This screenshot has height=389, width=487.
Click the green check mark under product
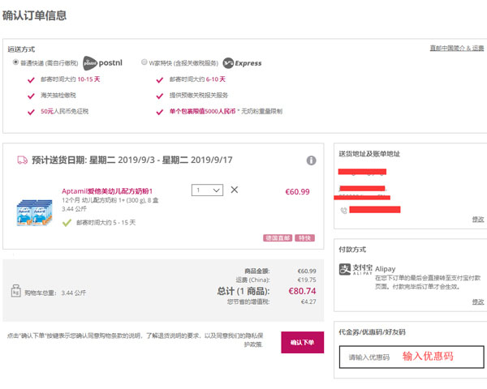67,223
